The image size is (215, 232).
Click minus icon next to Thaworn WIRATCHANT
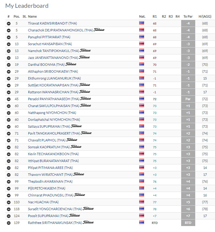pyautogui.click(x=9, y=175)
